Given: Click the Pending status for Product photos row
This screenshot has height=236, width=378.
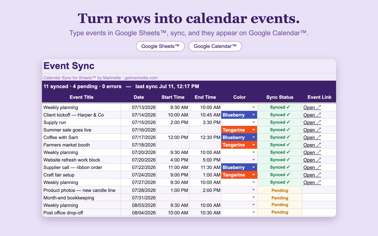Looking at the screenshot, I should (x=280, y=190).
